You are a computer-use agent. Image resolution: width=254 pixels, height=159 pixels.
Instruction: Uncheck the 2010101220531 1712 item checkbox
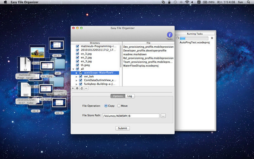pos(77,50)
